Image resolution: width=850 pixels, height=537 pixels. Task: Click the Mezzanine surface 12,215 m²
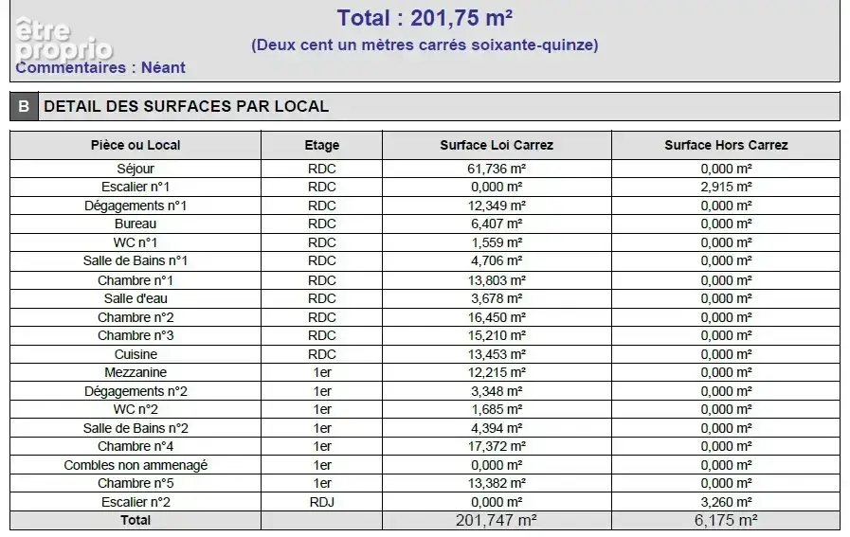pyautogui.click(x=497, y=373)
